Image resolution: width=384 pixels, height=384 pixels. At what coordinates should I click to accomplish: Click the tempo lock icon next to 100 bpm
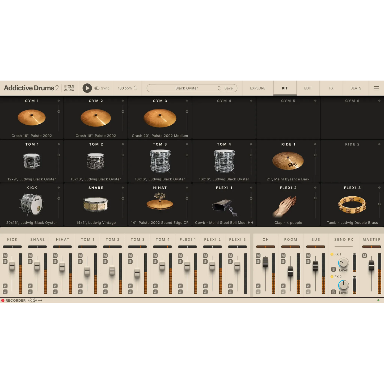coord(135,88)
